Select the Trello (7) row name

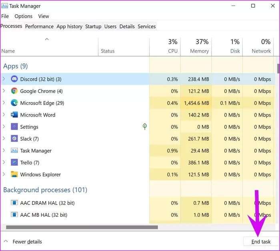[30, 162]
